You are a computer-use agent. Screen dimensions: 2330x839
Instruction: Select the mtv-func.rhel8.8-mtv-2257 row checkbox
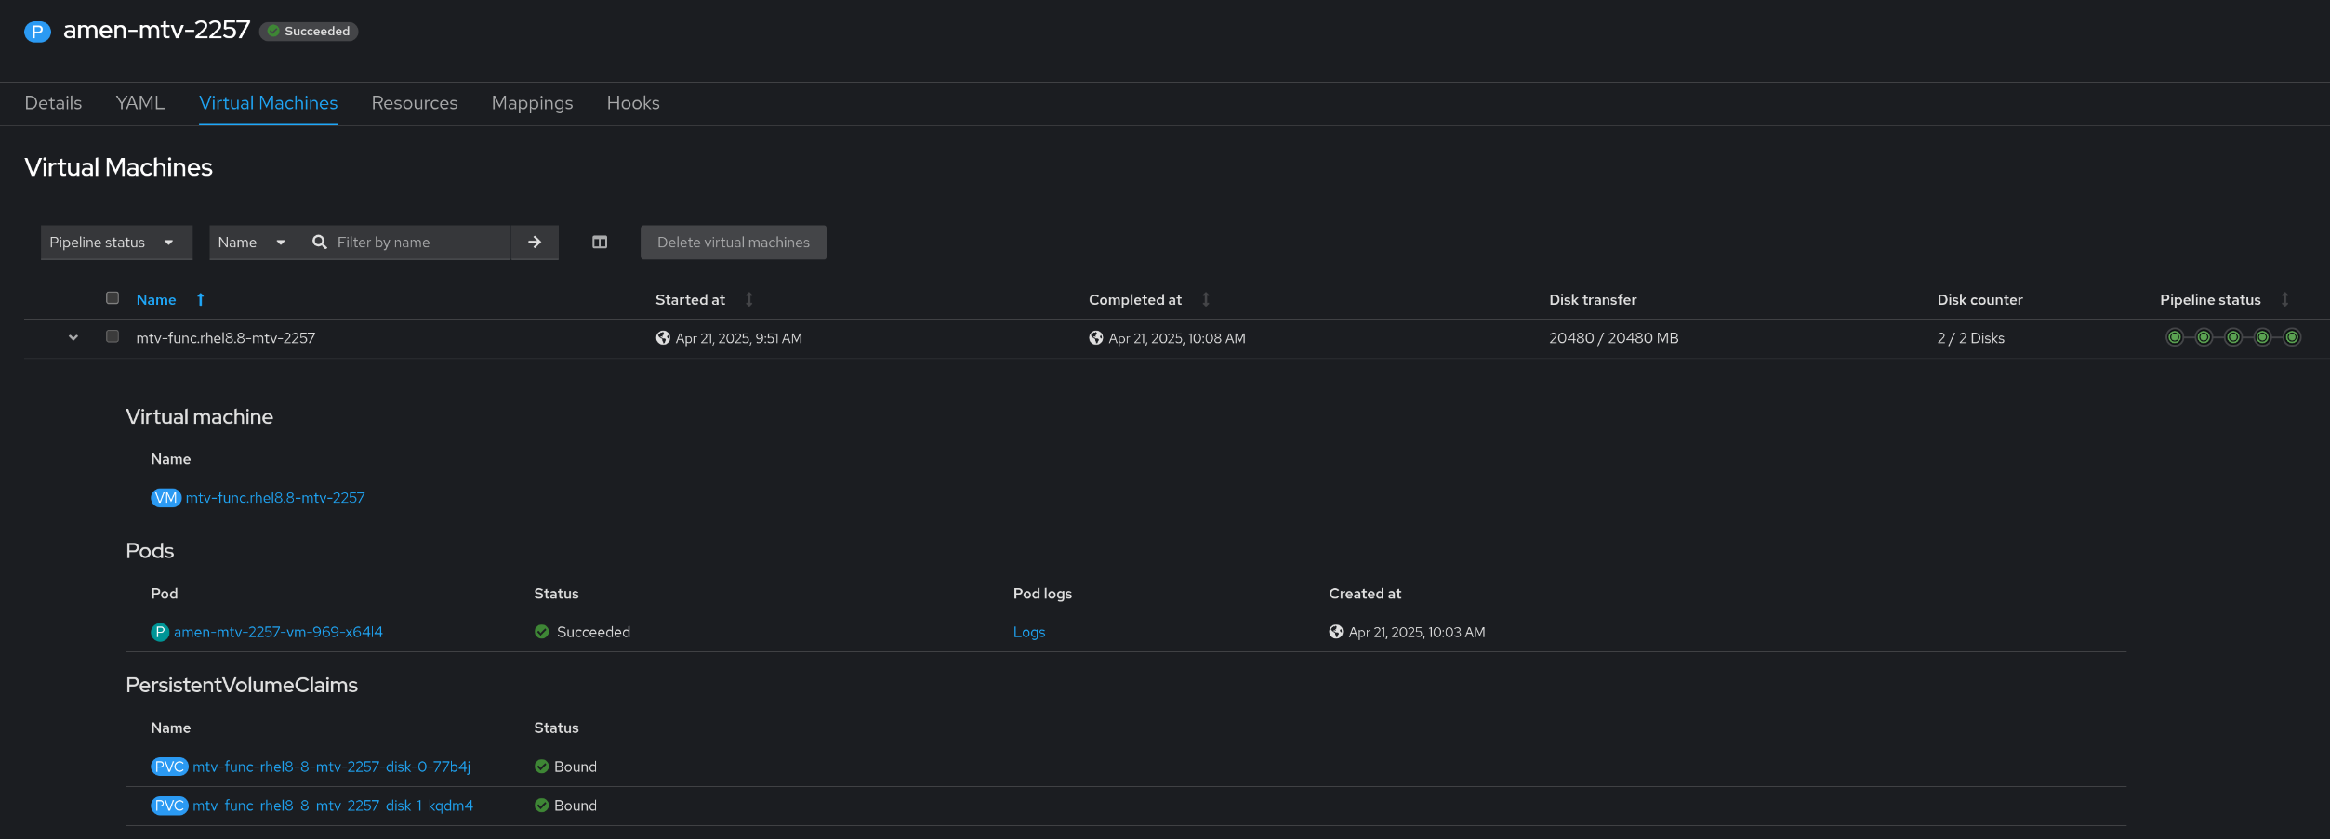(113, 336)
